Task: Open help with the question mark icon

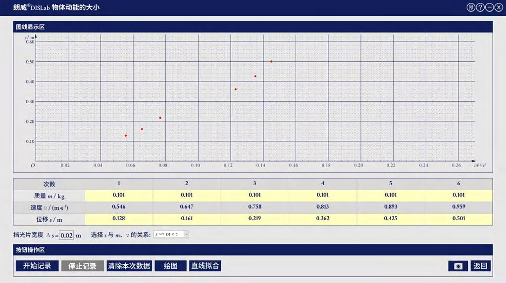Action: 480,7
